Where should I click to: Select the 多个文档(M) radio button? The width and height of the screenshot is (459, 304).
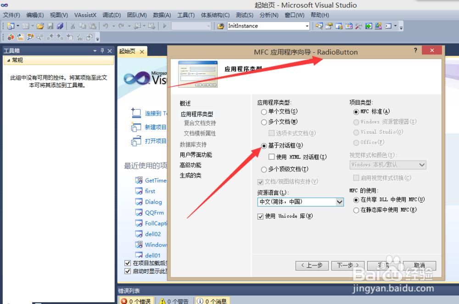click(264, 122)
